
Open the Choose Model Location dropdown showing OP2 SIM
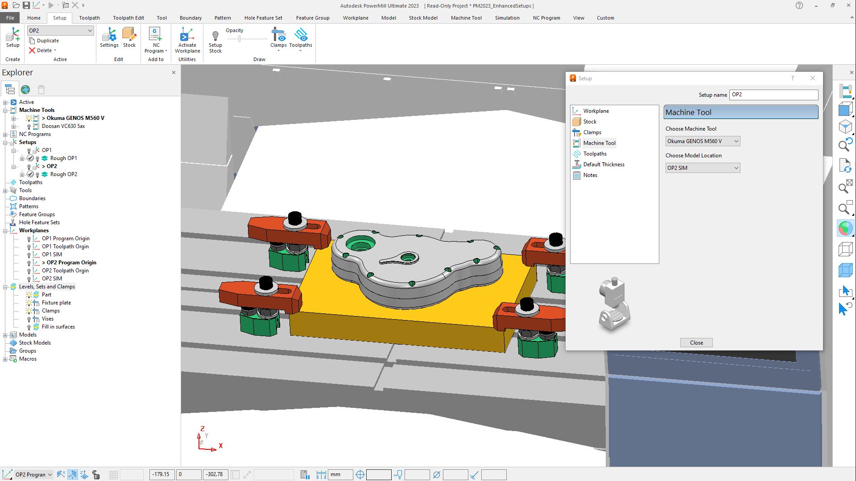click(736, 168)
